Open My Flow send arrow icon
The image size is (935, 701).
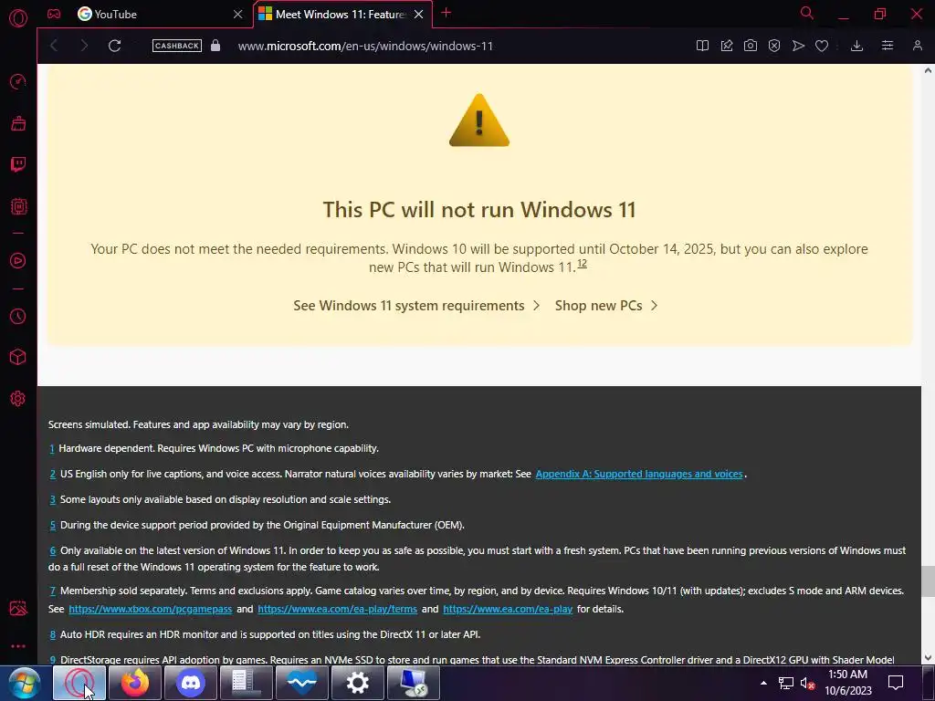point(798,46)
